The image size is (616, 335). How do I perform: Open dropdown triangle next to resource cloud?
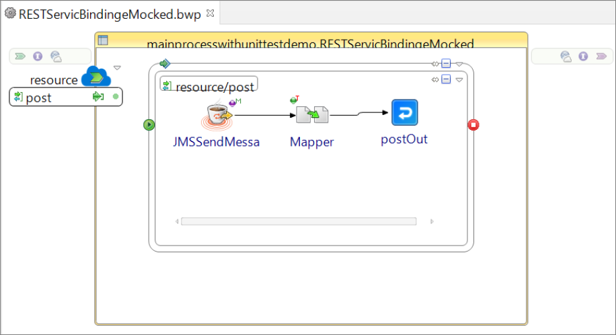(x=117, y=68)
